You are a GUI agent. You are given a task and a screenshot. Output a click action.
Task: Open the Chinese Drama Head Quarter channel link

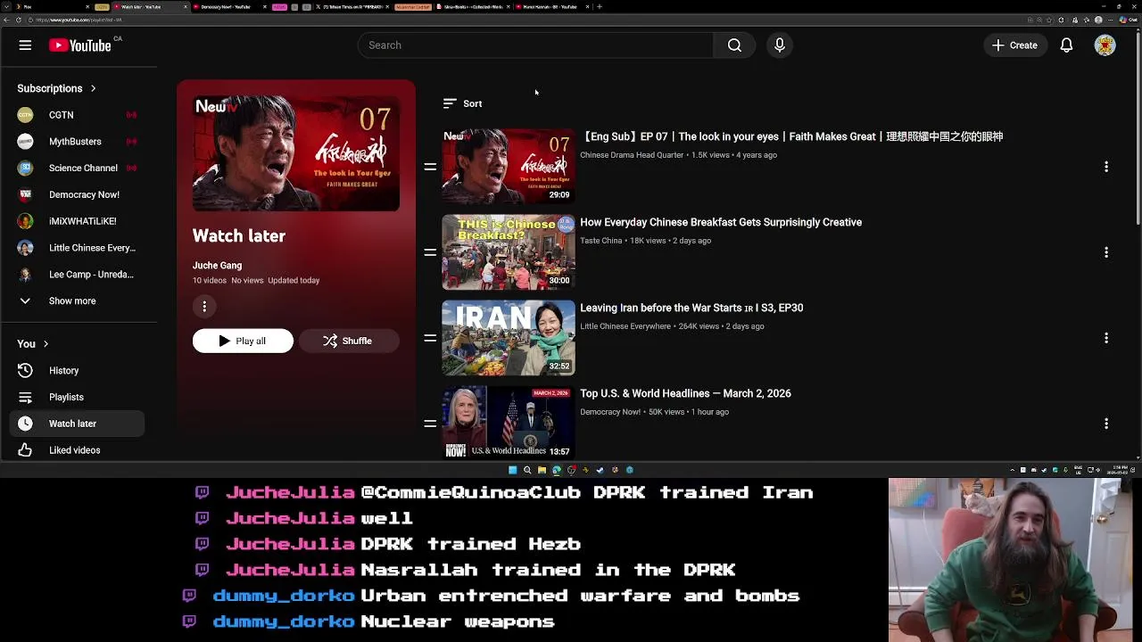coord(632,155)
